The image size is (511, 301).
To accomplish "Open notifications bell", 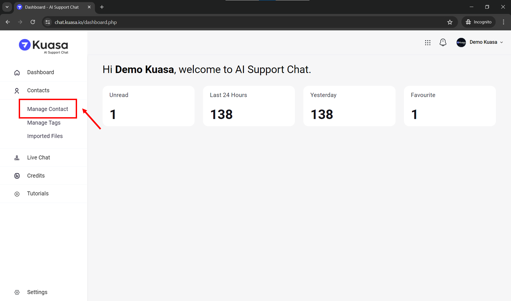I will pyautogui.click(x=443, y=42).
